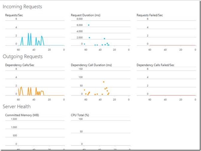Click the 8,000 axis label in Request Duration
Image resolution: width=201 pixels, height=151 pixels.
point(80,19)
